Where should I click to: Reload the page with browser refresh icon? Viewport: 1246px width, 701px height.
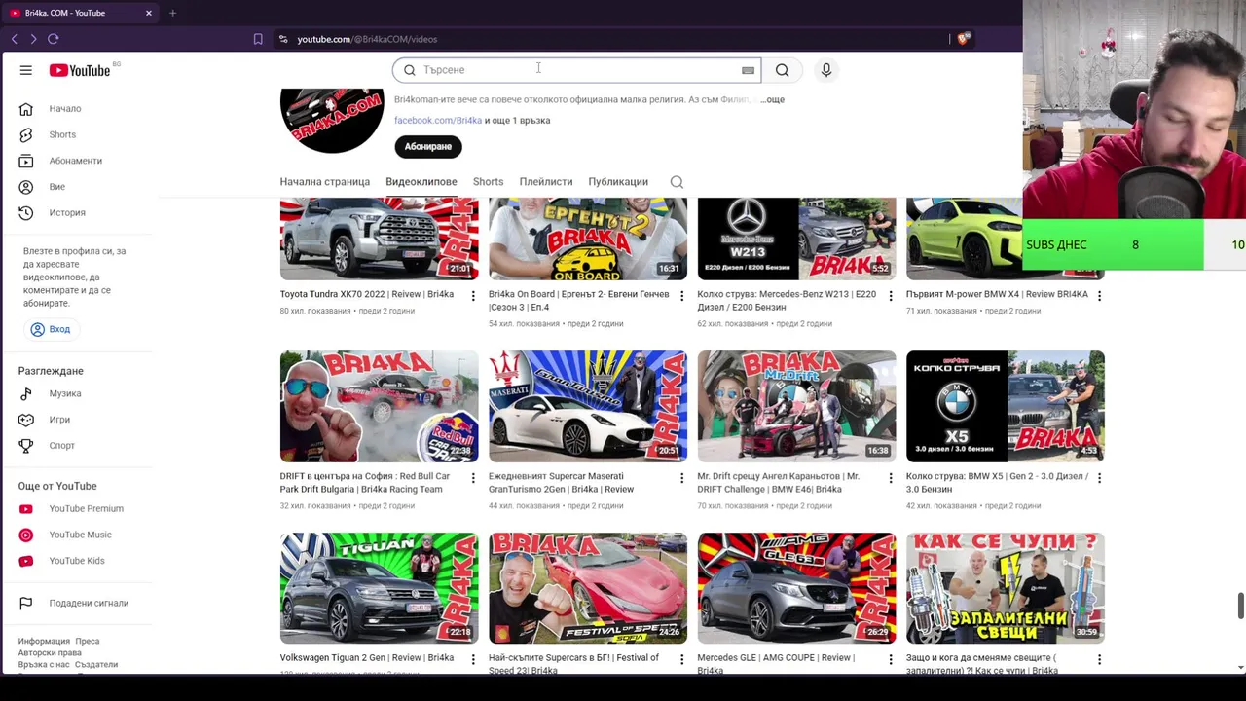click(54, 39)
